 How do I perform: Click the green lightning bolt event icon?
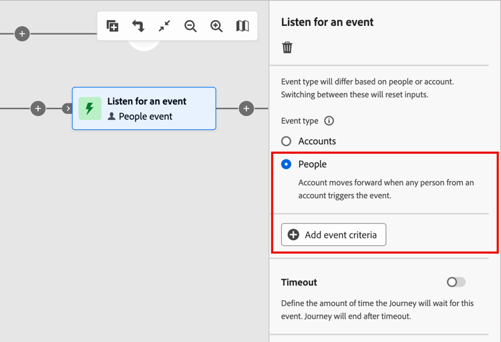point(90,109)
